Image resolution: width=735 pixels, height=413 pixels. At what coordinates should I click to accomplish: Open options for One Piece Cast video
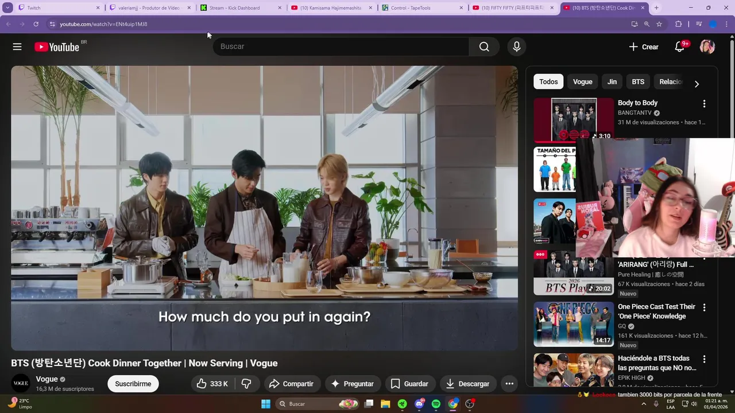click(704, 307)
